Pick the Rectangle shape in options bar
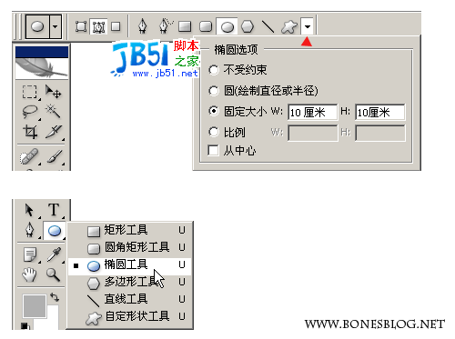 click(185, 26)
